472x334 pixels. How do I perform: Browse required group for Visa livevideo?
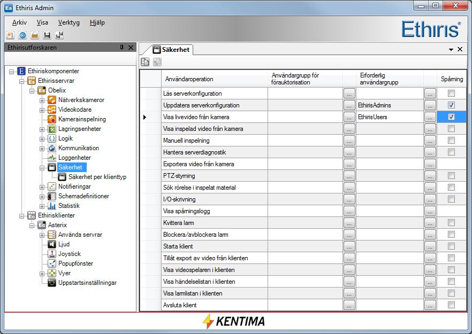(430, 117)
